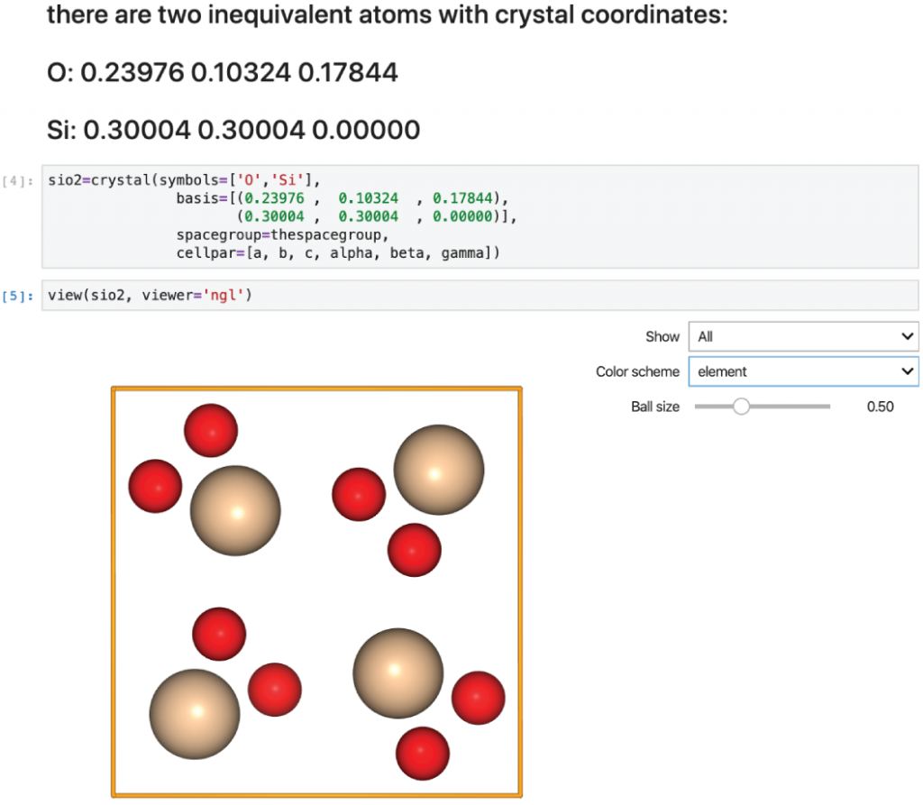Click code cell 4 defining the sio2 crystal

point(480,216)
